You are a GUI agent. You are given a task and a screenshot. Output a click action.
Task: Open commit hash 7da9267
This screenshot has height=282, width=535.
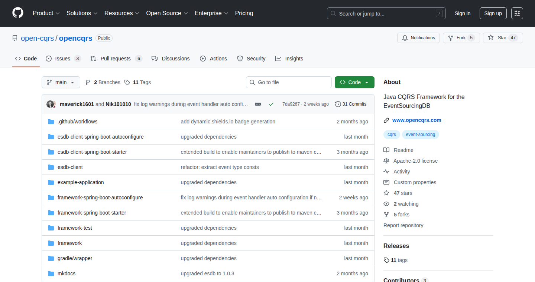click(291, 104)
